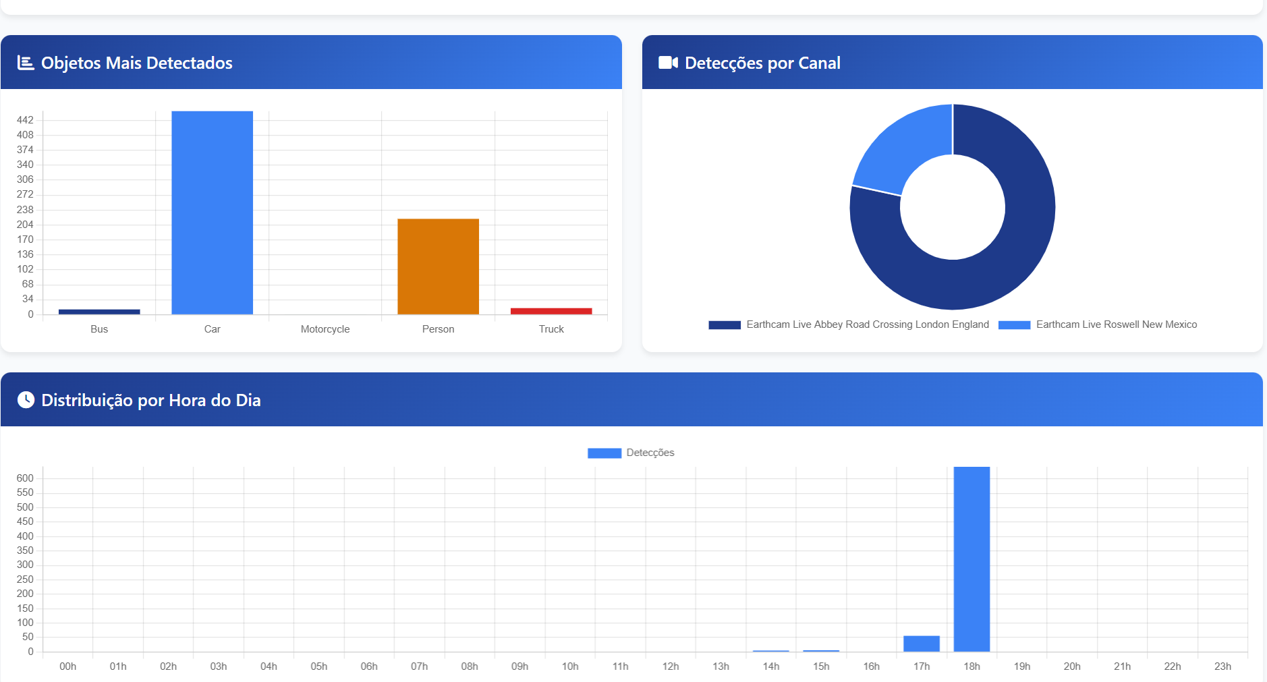
Task: Select the red Truck bar
Action: pos(551,311)
